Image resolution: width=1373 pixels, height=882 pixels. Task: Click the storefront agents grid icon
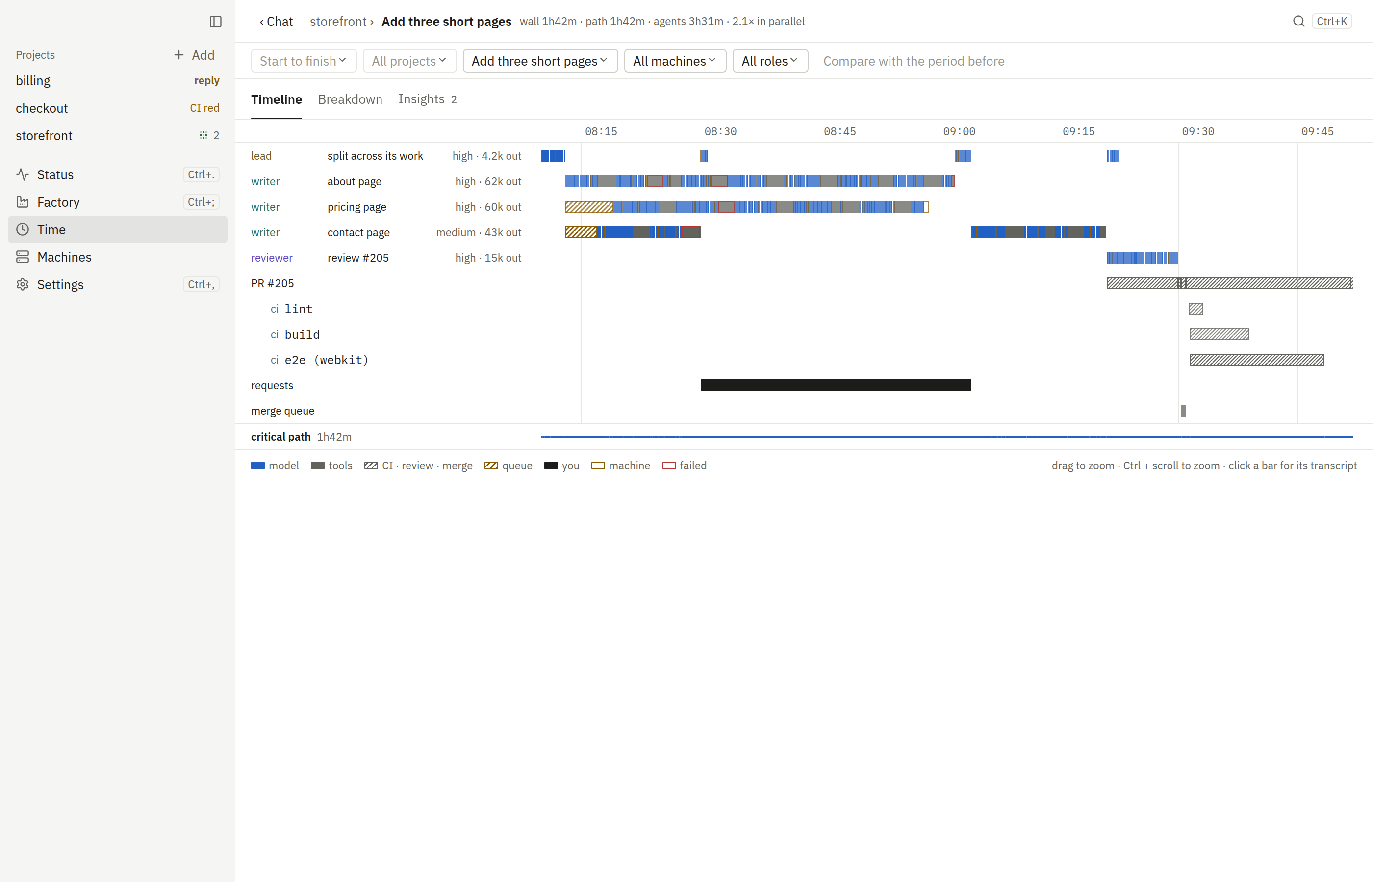(x=203, y=136)
